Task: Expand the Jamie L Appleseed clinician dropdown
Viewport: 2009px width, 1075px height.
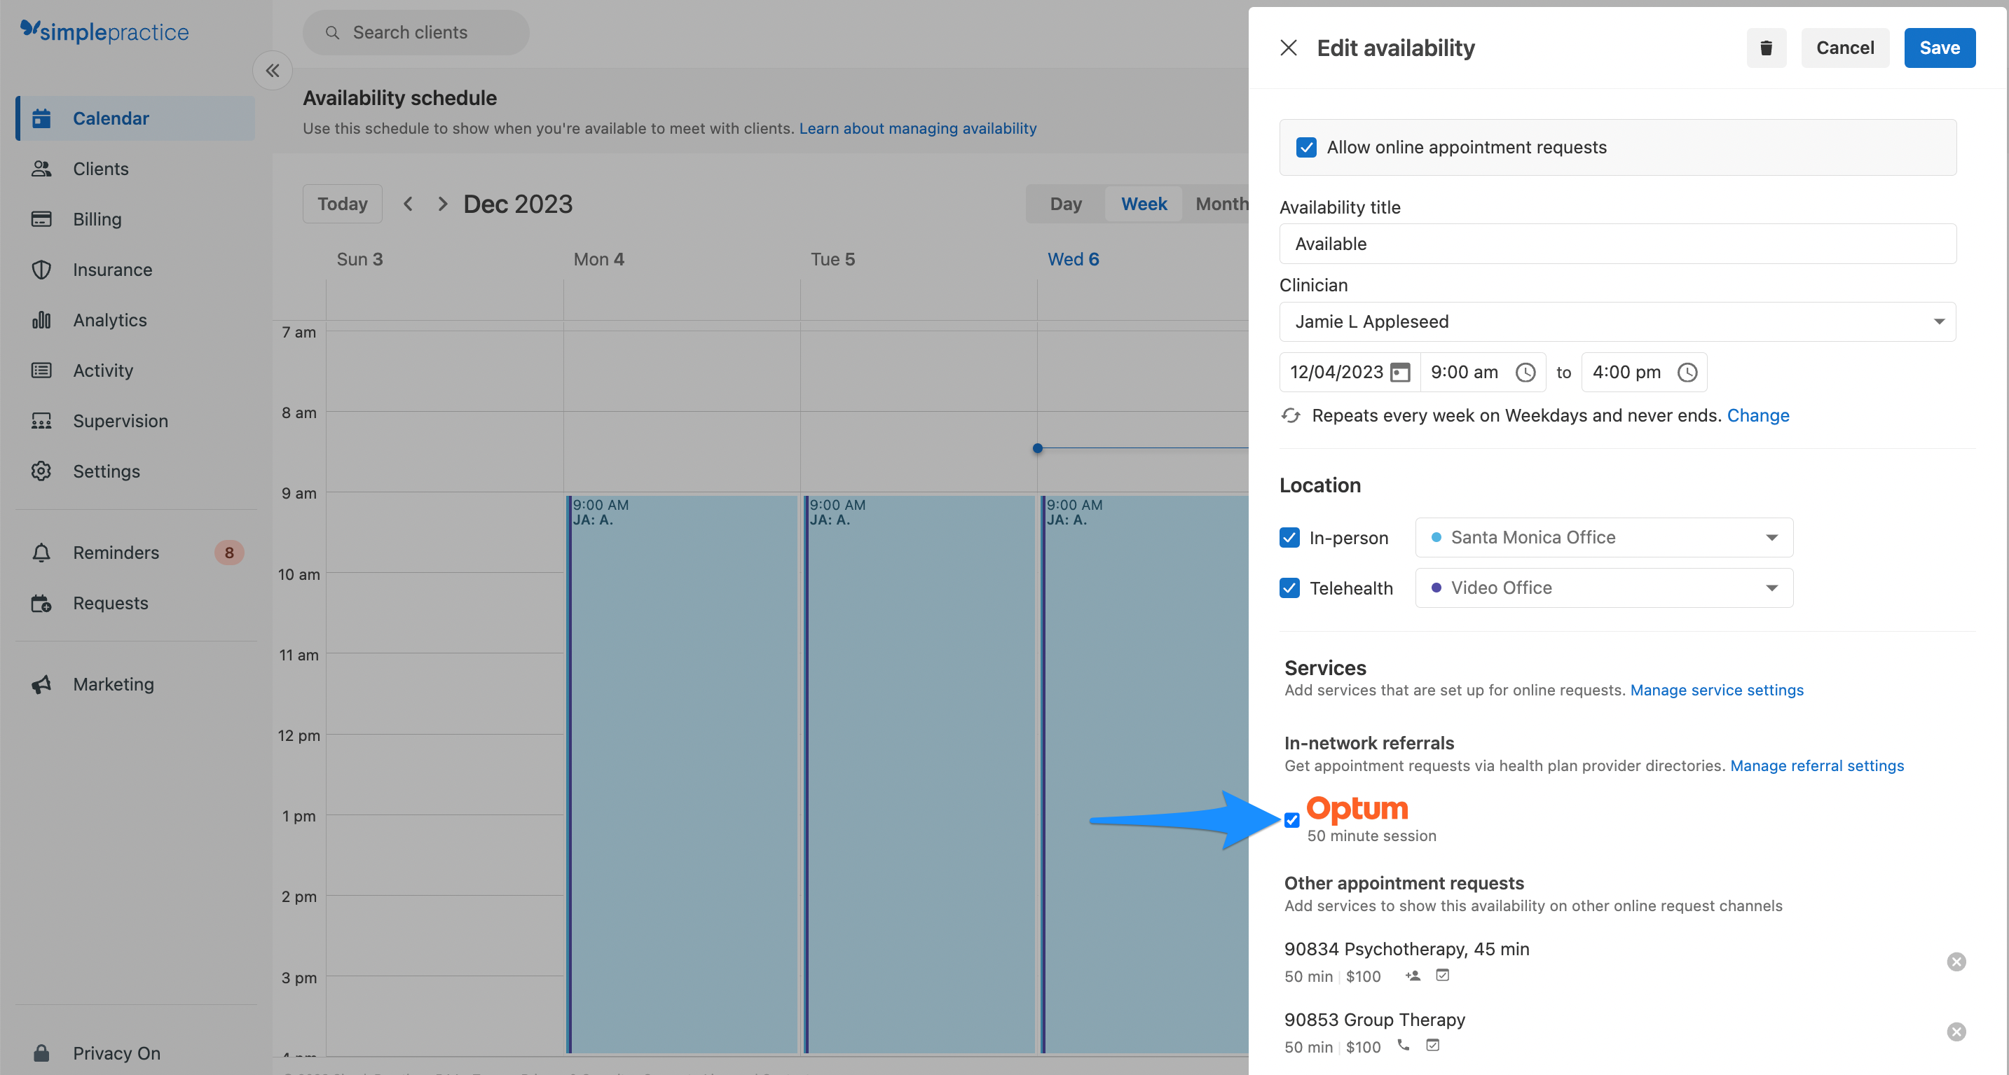Action: pos(1939,321)
